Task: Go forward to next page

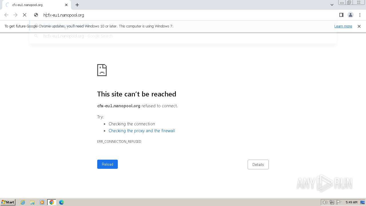Action: 15,15
